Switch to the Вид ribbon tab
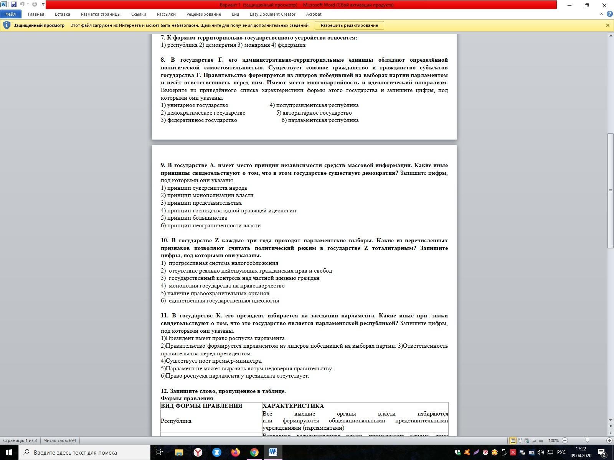 point(235,14)
